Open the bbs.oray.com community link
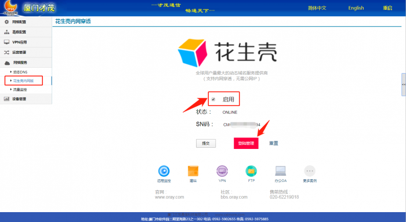 click(x=234, y=197)
